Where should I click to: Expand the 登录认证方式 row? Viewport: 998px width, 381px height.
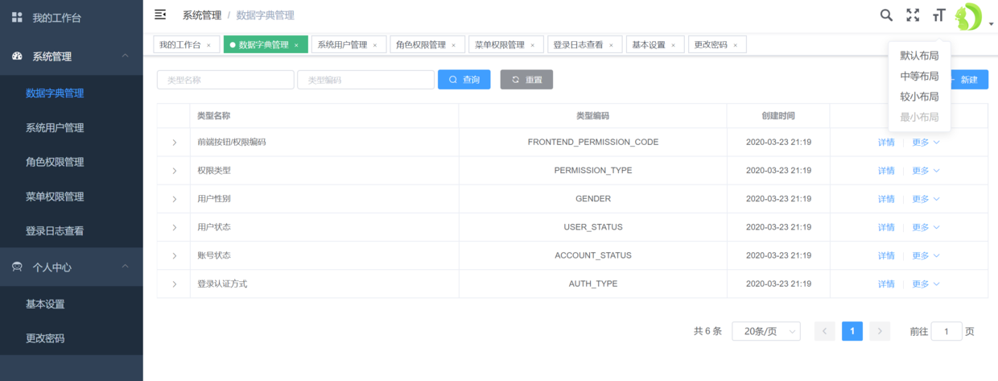174,284
